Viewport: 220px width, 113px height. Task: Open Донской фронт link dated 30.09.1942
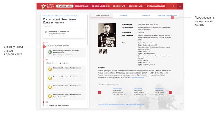(x=138, y=88)
